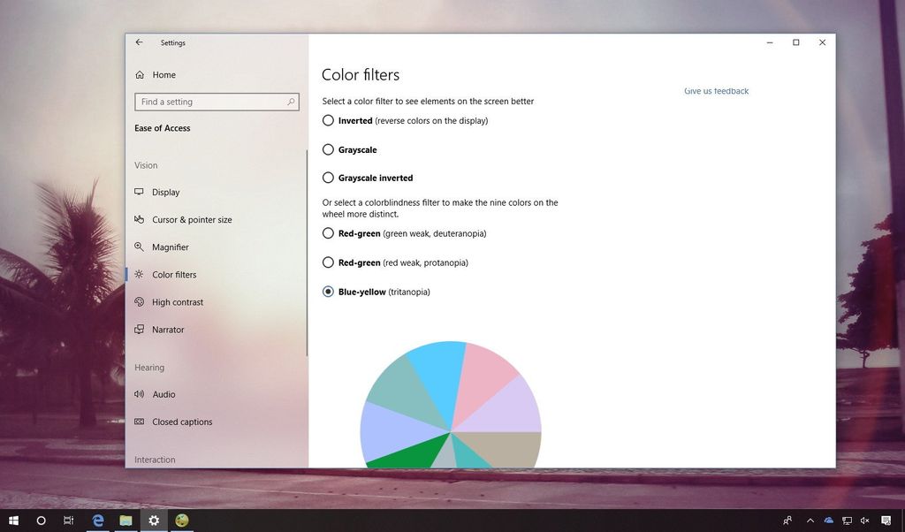Open Audio settings under Hearing
Image resolution: width=905 pixels, height=532 pixels.
click(164, 394)
